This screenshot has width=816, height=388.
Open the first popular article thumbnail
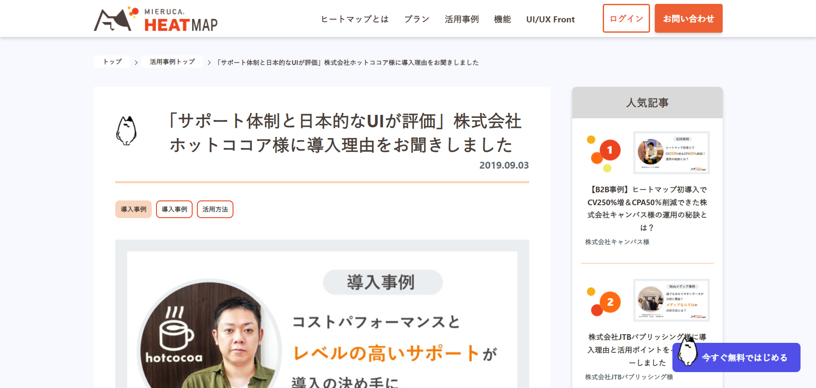tap(671, 153)
